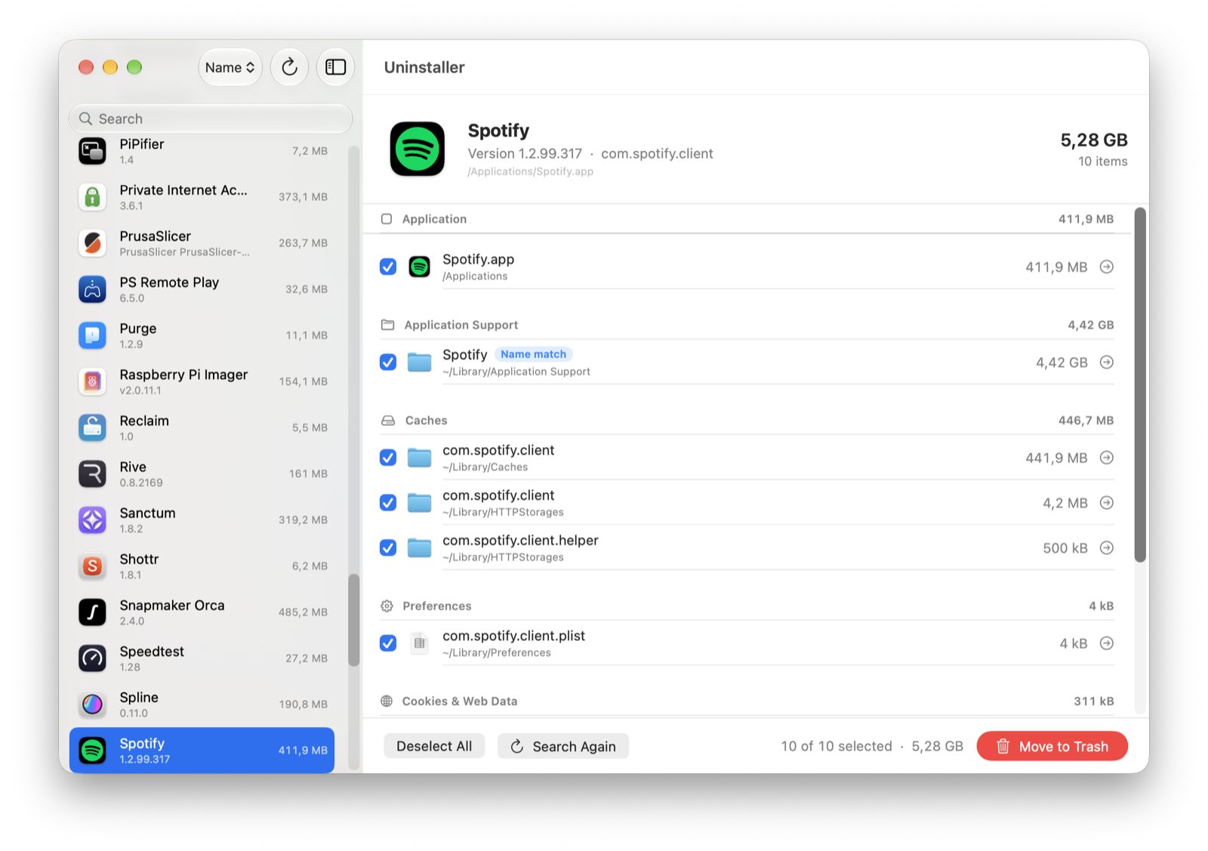Select Sanctum app icon

point(93,520)
